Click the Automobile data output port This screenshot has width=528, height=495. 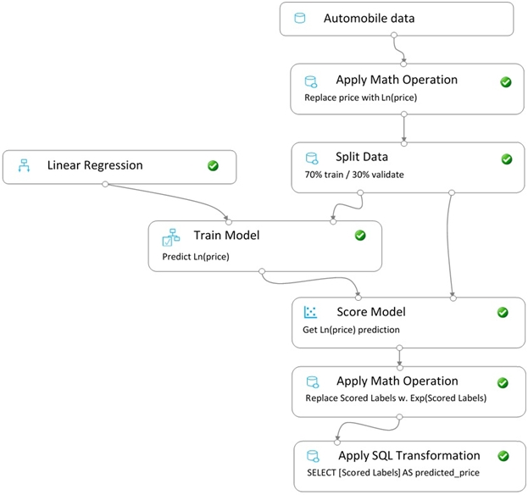point(393,35)
